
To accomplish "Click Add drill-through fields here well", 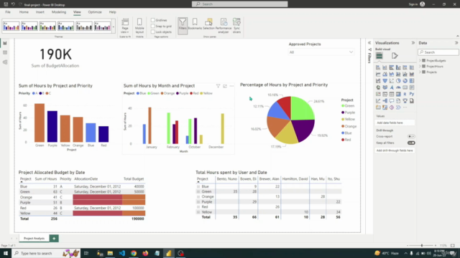I will tap(395, 150).
